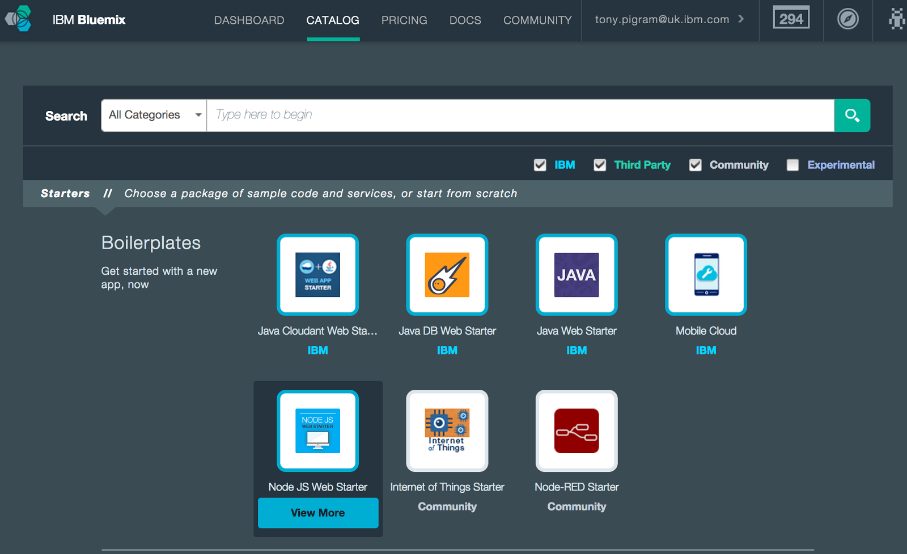Expand the All Categories dropdown
This screenshot has height=554, width=907.
tap(154, 116)
